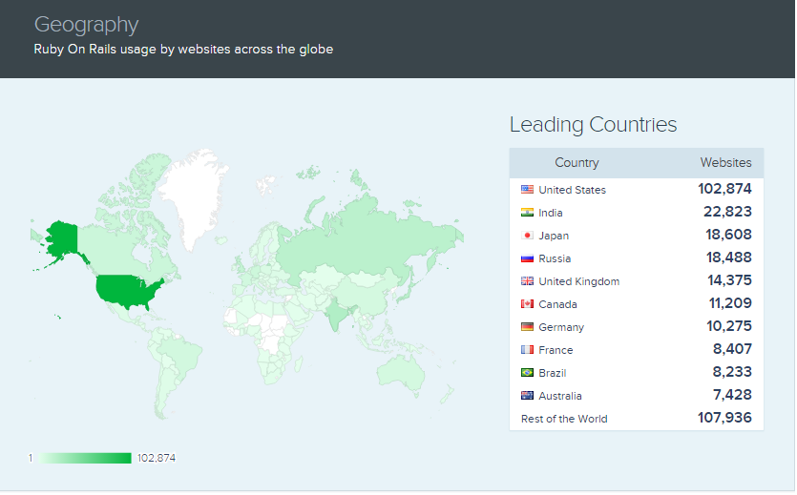Click China on the world map
The image size is (797, 495).
(x=364, y=295)
